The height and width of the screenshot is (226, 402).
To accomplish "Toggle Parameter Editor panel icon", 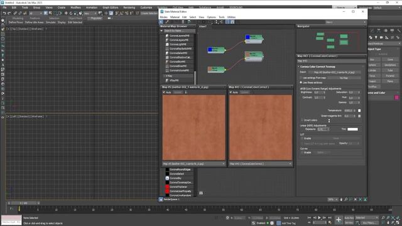I will point(232,22).
